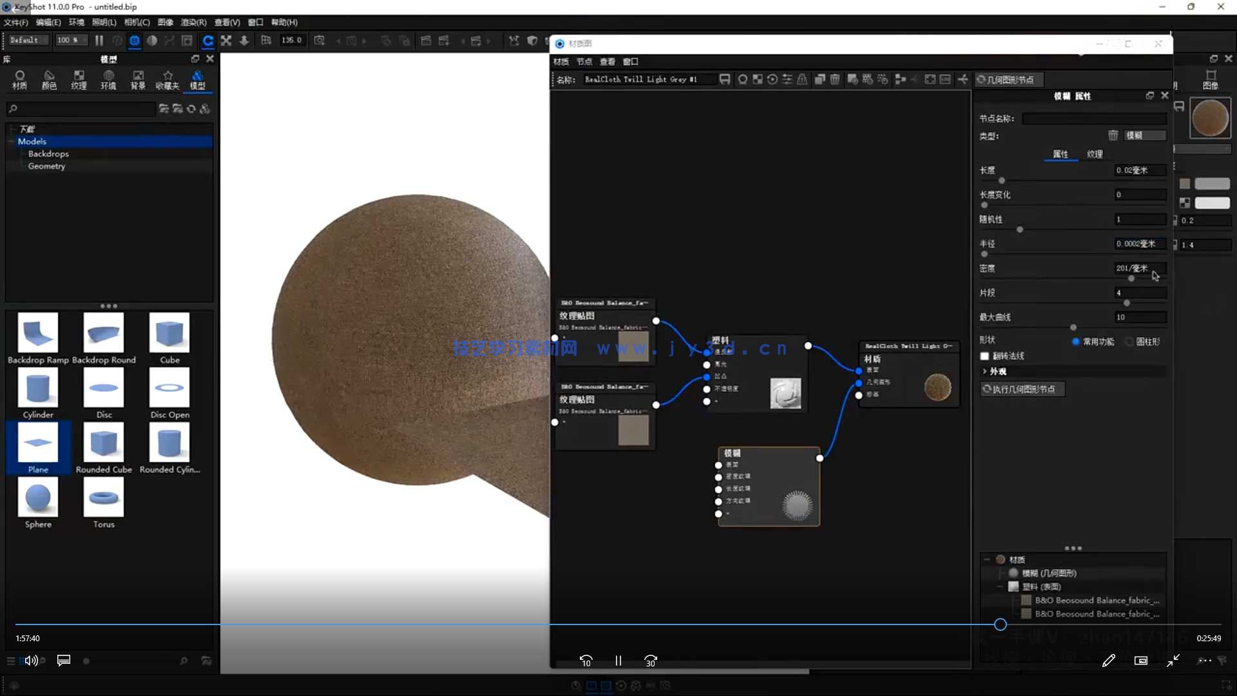
Task: Expand the 外观 section
Action: (x=993, y=372)
